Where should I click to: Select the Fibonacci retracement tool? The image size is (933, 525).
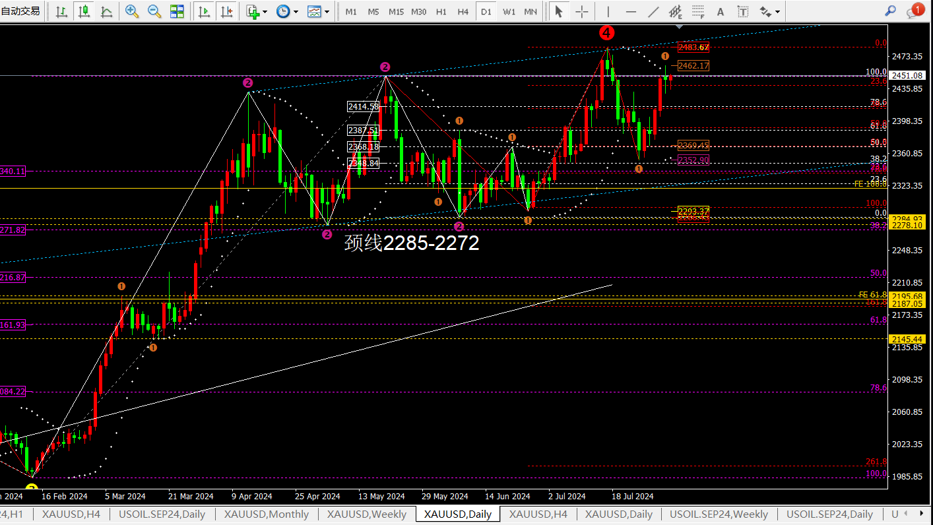(x=697, y=11)
